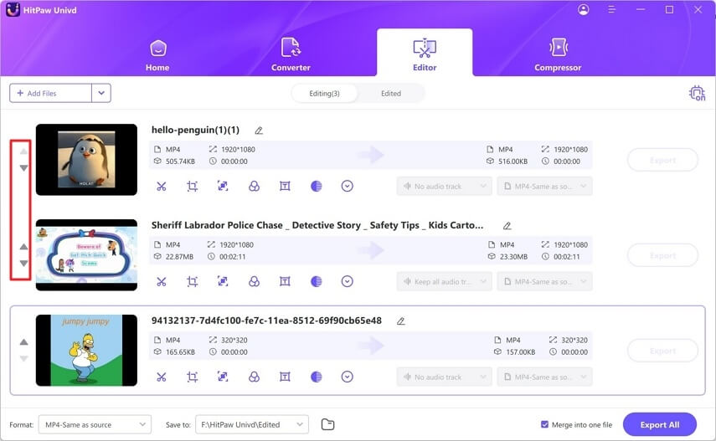Open the Compressor tab
The height and width of the screenshot is (441, 716).
click(x=558, y=54)
